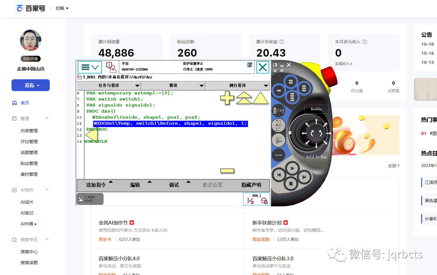Click the 发布 publish button
This screenshot has width=437, height=275.
pos(31,85)
